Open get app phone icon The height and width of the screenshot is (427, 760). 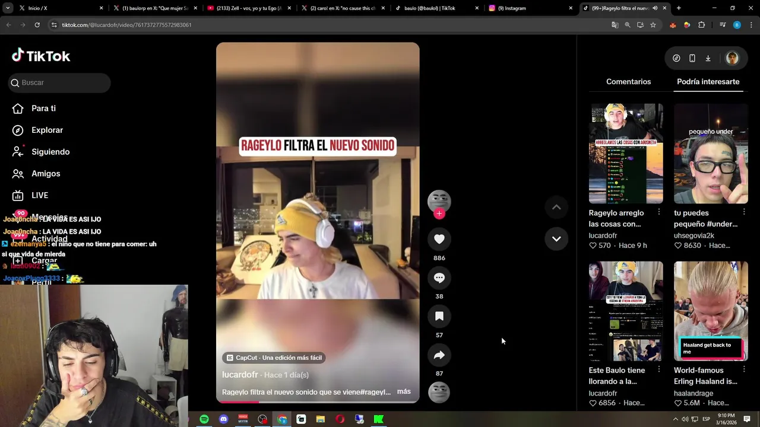pyautogui.click(x=692, y=58)
